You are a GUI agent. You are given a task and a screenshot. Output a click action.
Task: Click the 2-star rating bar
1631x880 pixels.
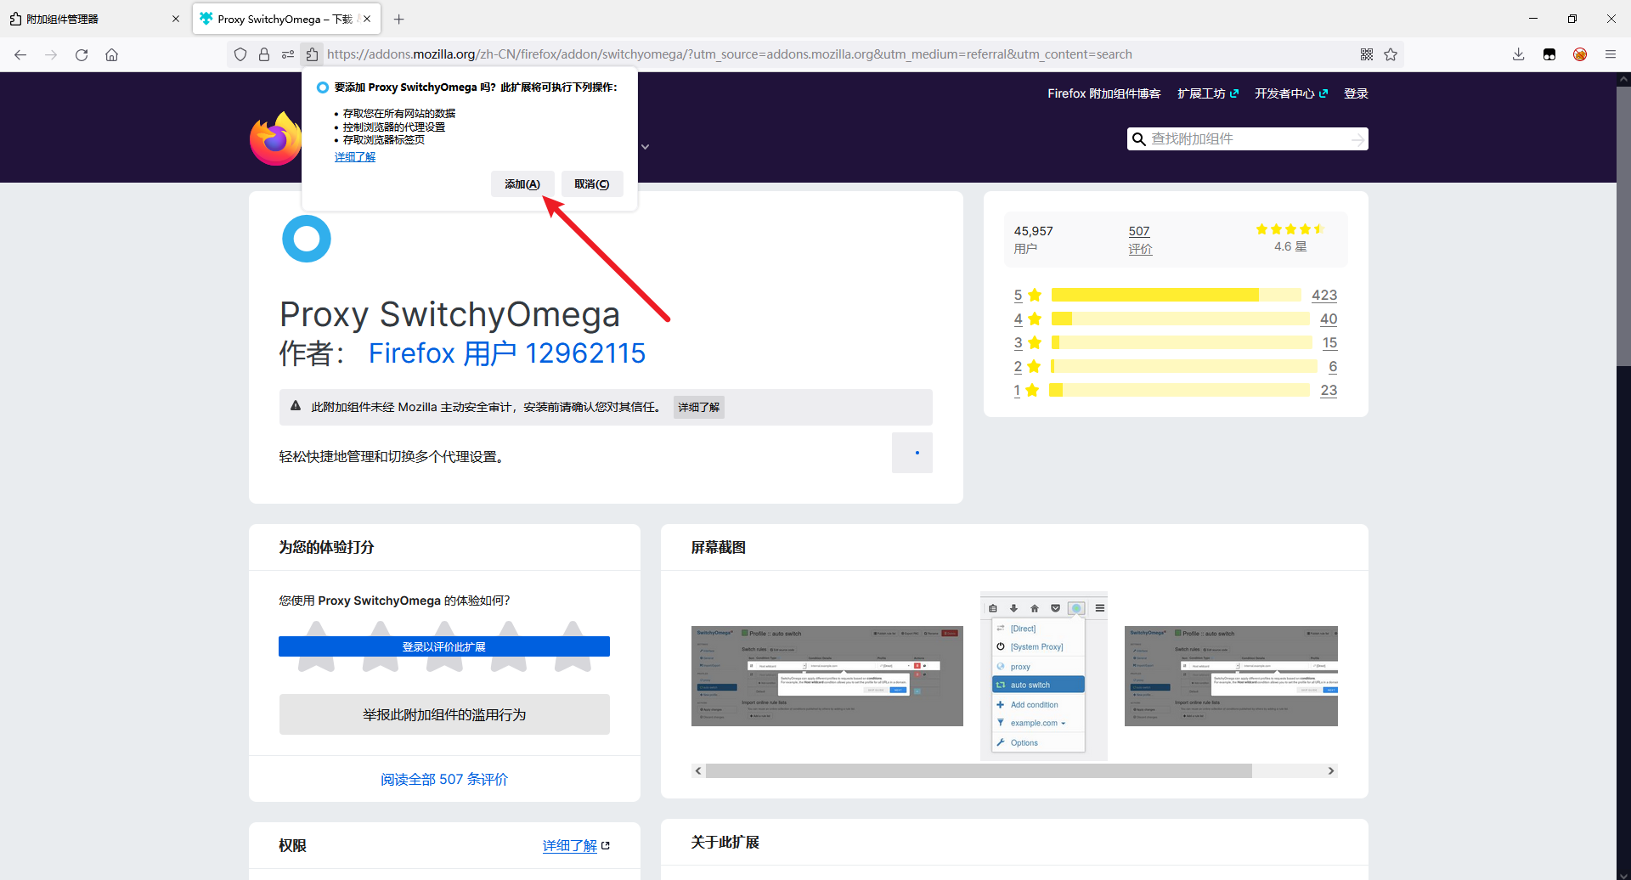(x=1184, y=366)
